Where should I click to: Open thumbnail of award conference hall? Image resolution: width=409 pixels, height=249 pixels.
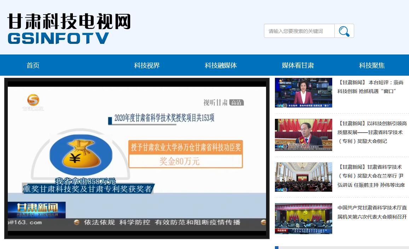304,177
